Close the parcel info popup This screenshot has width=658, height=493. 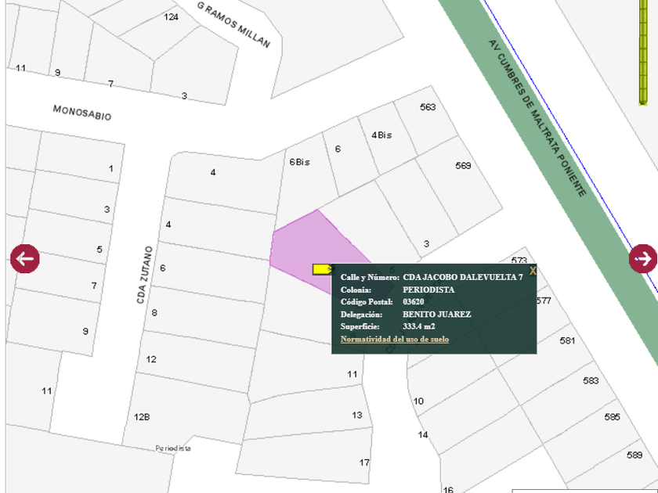(533, 271)
